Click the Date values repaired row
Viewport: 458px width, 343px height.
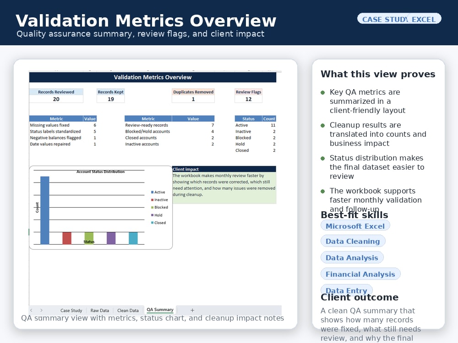point(63,144)
